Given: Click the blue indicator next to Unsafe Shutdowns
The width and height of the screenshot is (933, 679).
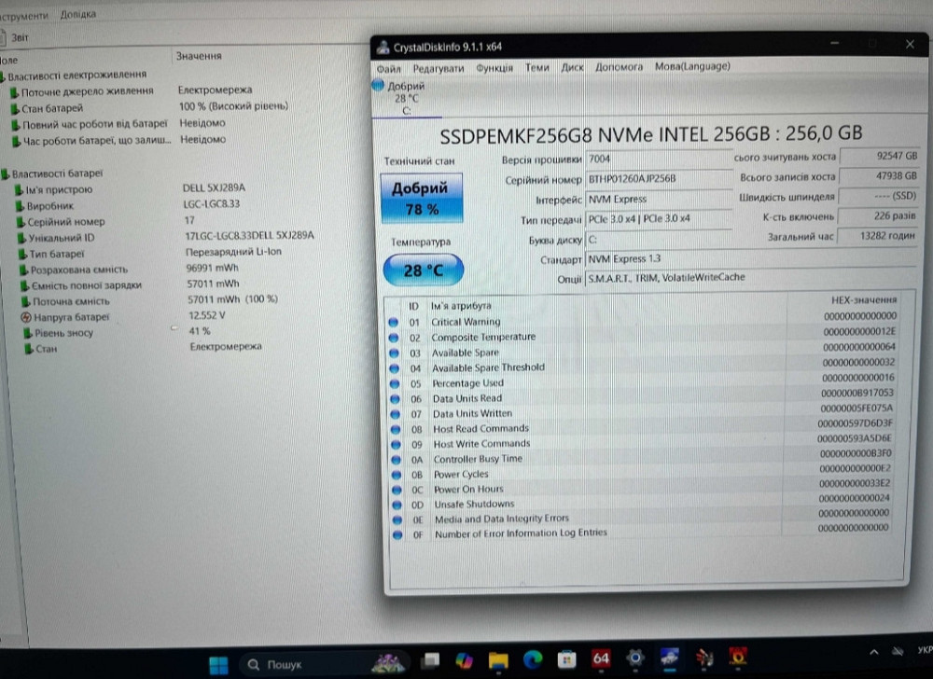Looking at the screenshot, I should click(396, 504).
